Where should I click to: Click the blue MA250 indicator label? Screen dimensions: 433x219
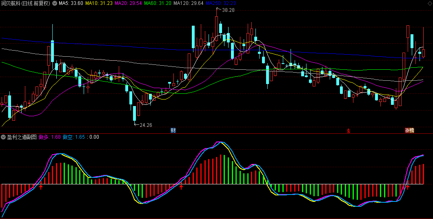click(x=220, y=3)
